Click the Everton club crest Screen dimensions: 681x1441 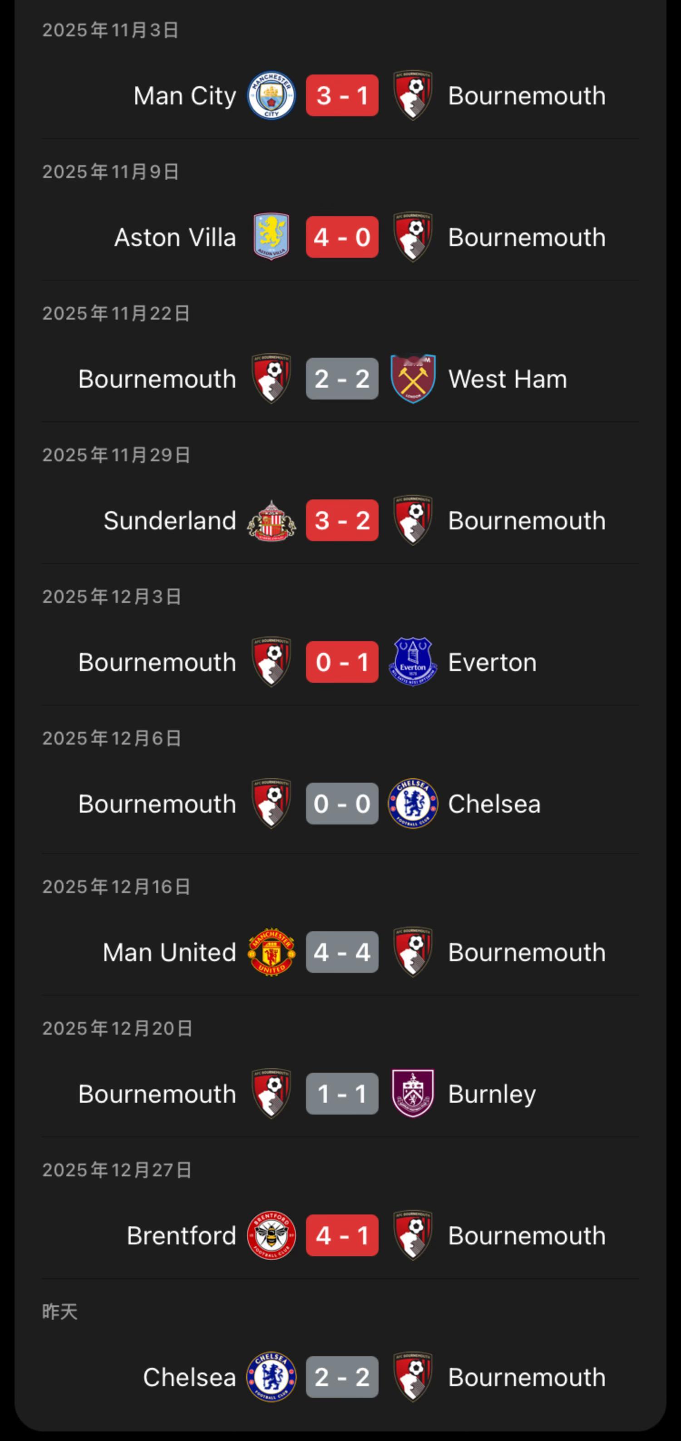tap(413, 662)
